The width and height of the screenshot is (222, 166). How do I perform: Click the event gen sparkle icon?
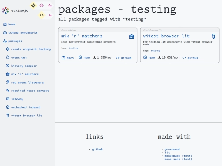8,57
